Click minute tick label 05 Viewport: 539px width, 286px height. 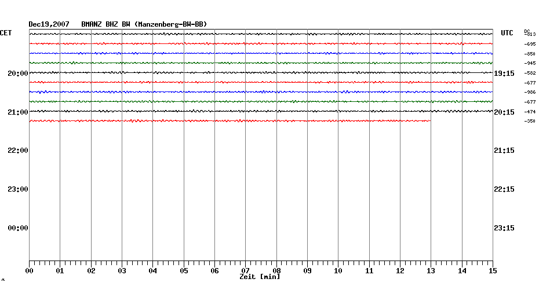coord(184,271)
